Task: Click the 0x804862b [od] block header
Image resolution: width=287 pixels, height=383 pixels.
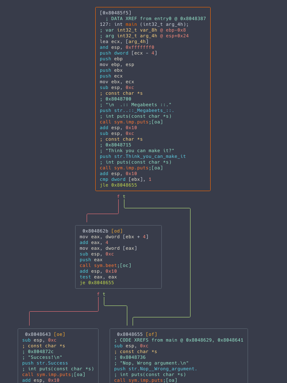Action: point(102,231)
